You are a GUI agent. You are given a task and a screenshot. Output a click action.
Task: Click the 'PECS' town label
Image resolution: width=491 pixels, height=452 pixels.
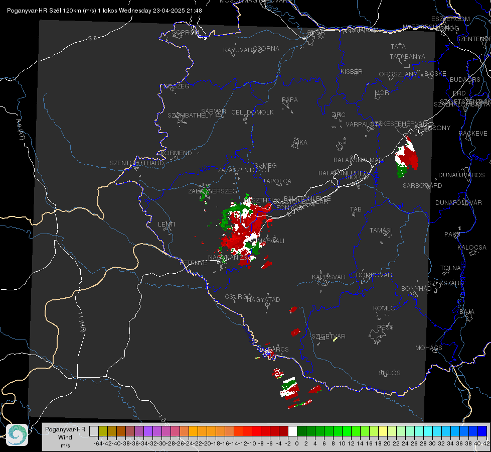pyautogui.click(x=385, y=327)
